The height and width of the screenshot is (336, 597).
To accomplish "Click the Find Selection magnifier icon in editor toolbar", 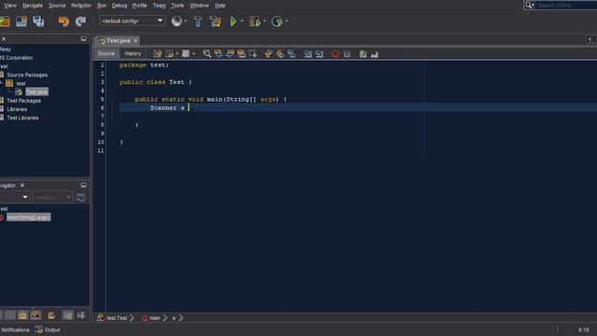I will (x=207, y=54).
